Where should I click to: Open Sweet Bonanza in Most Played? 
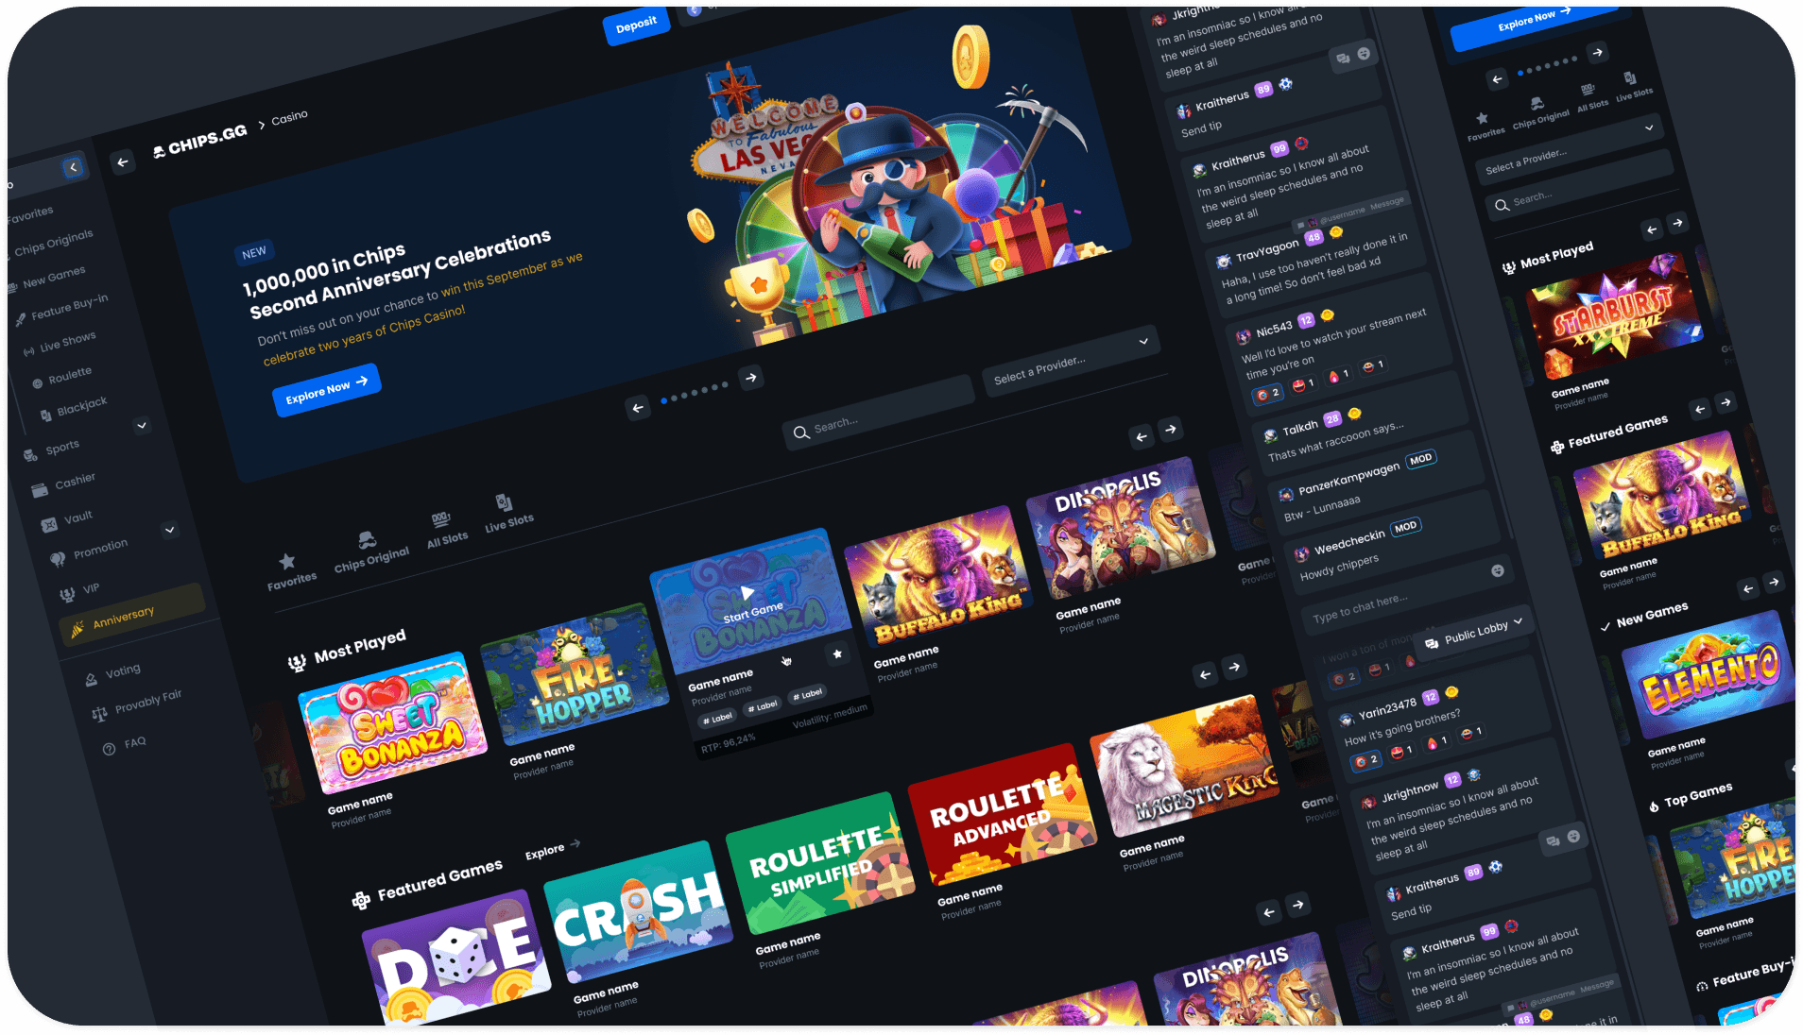coord(393,721)
